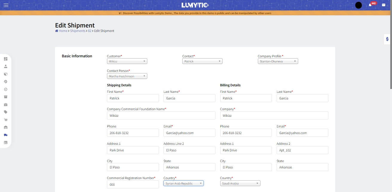This screenshot has height=192, width=392.
Task: Click the Commercial Registration Number field
Action: pos(133,185)
